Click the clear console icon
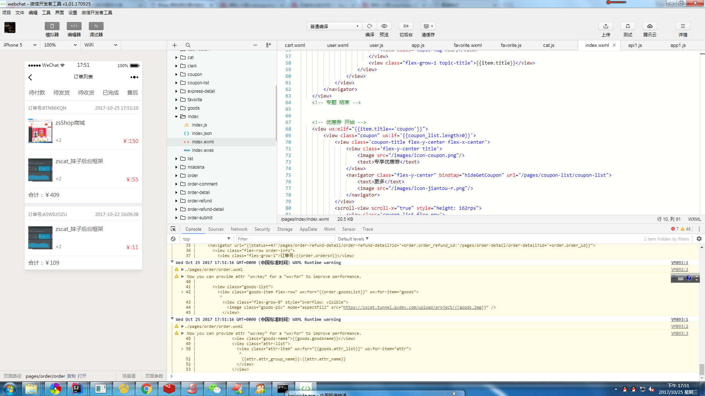This screenshot has width=705, height=396. tap(173, 239)
